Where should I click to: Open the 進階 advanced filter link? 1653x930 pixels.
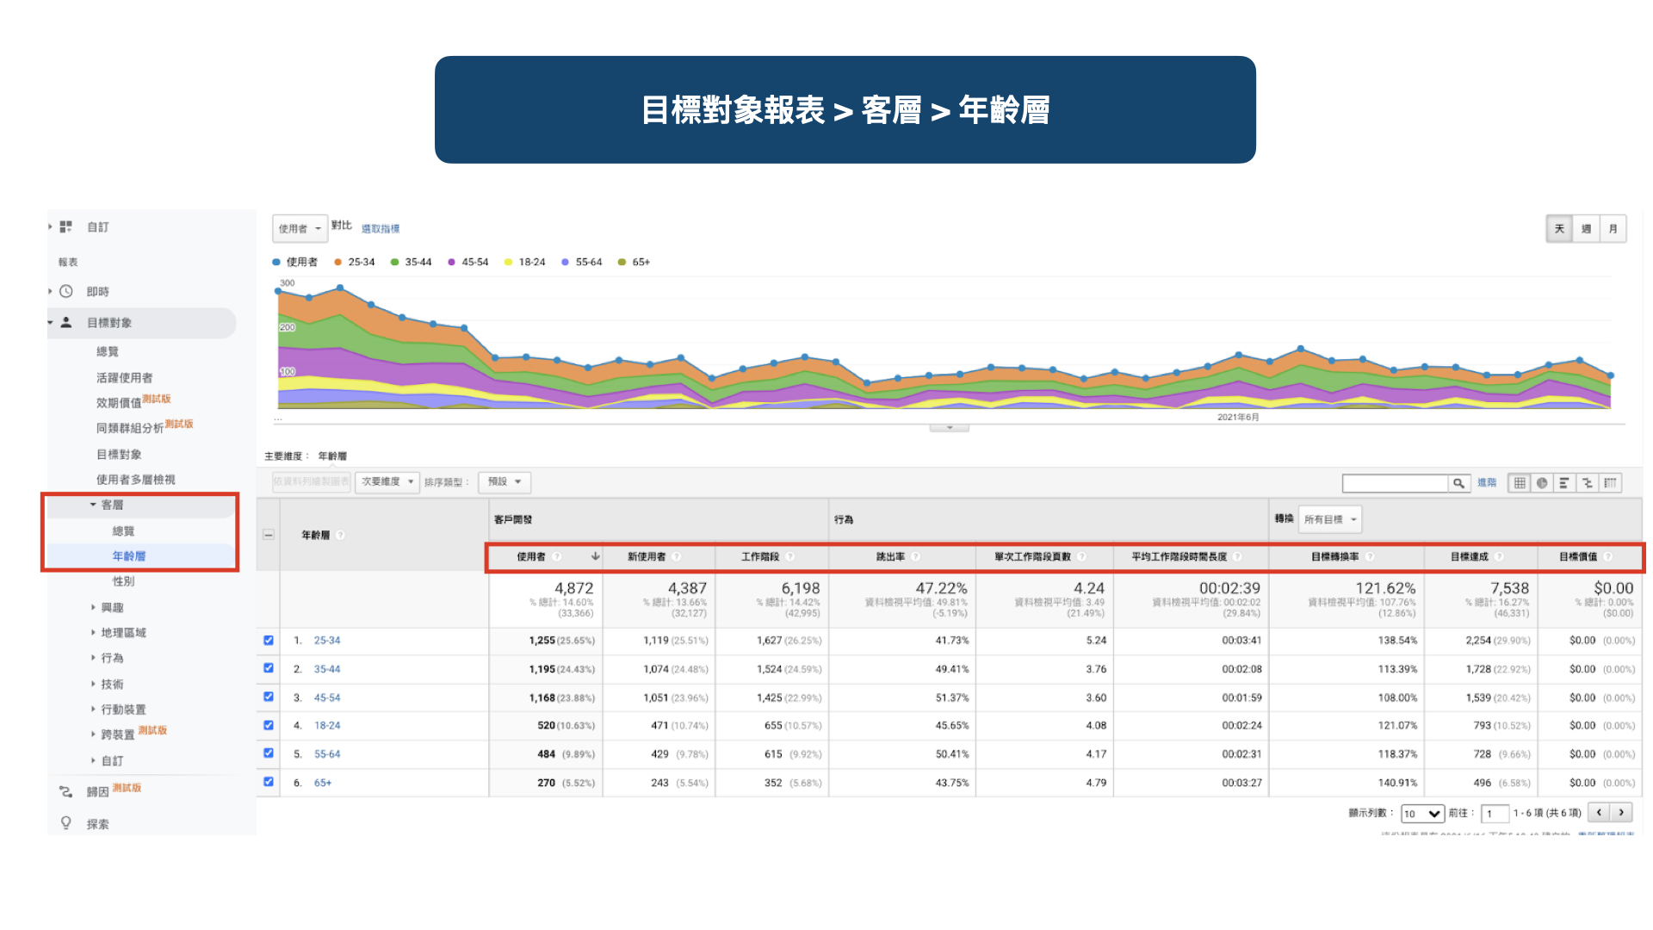point(1487,483)
